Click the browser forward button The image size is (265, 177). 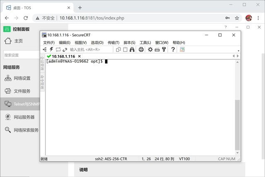pos(16,18)
